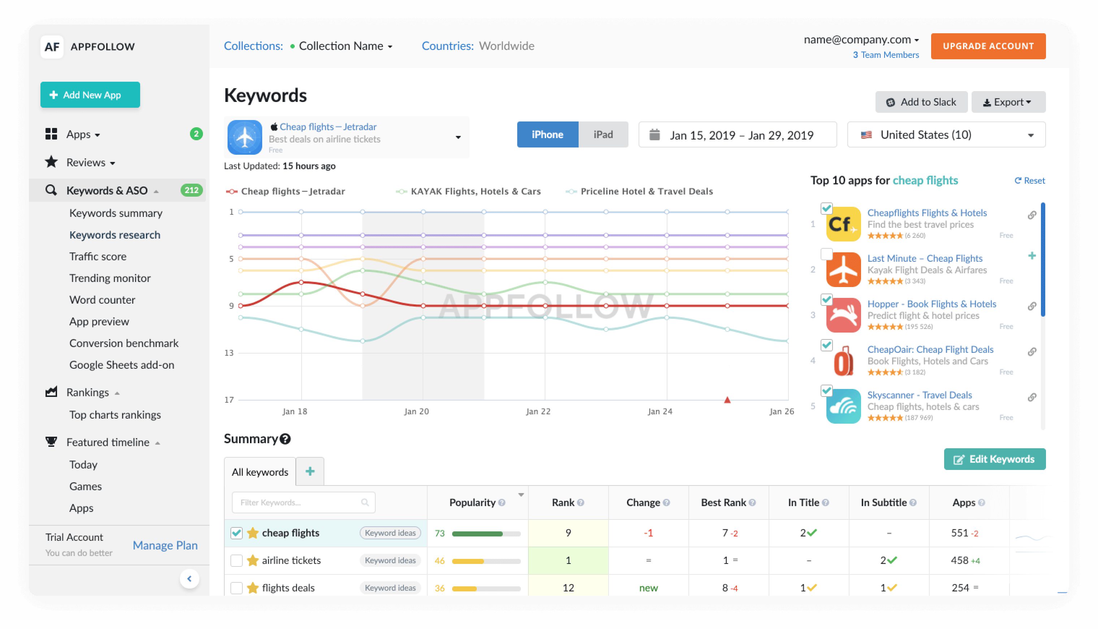Open the Export dropdown
1098x629 pixels.
coord(1008,102)
